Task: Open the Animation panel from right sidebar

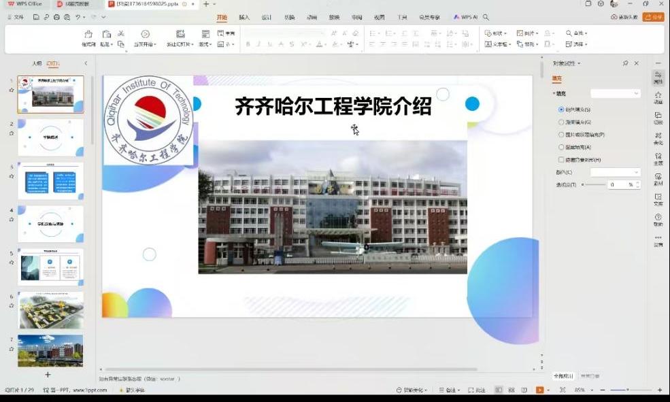Action: (658, 98)
